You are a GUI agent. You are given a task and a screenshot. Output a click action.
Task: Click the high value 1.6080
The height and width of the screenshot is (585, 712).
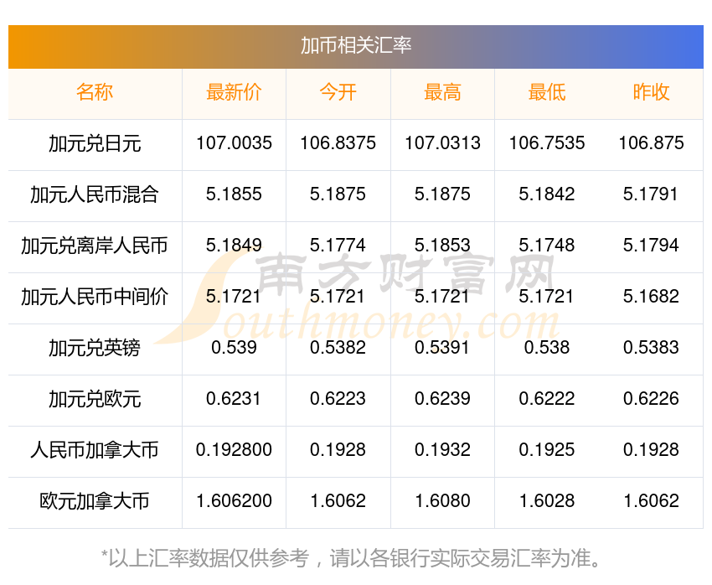[442, 501]
